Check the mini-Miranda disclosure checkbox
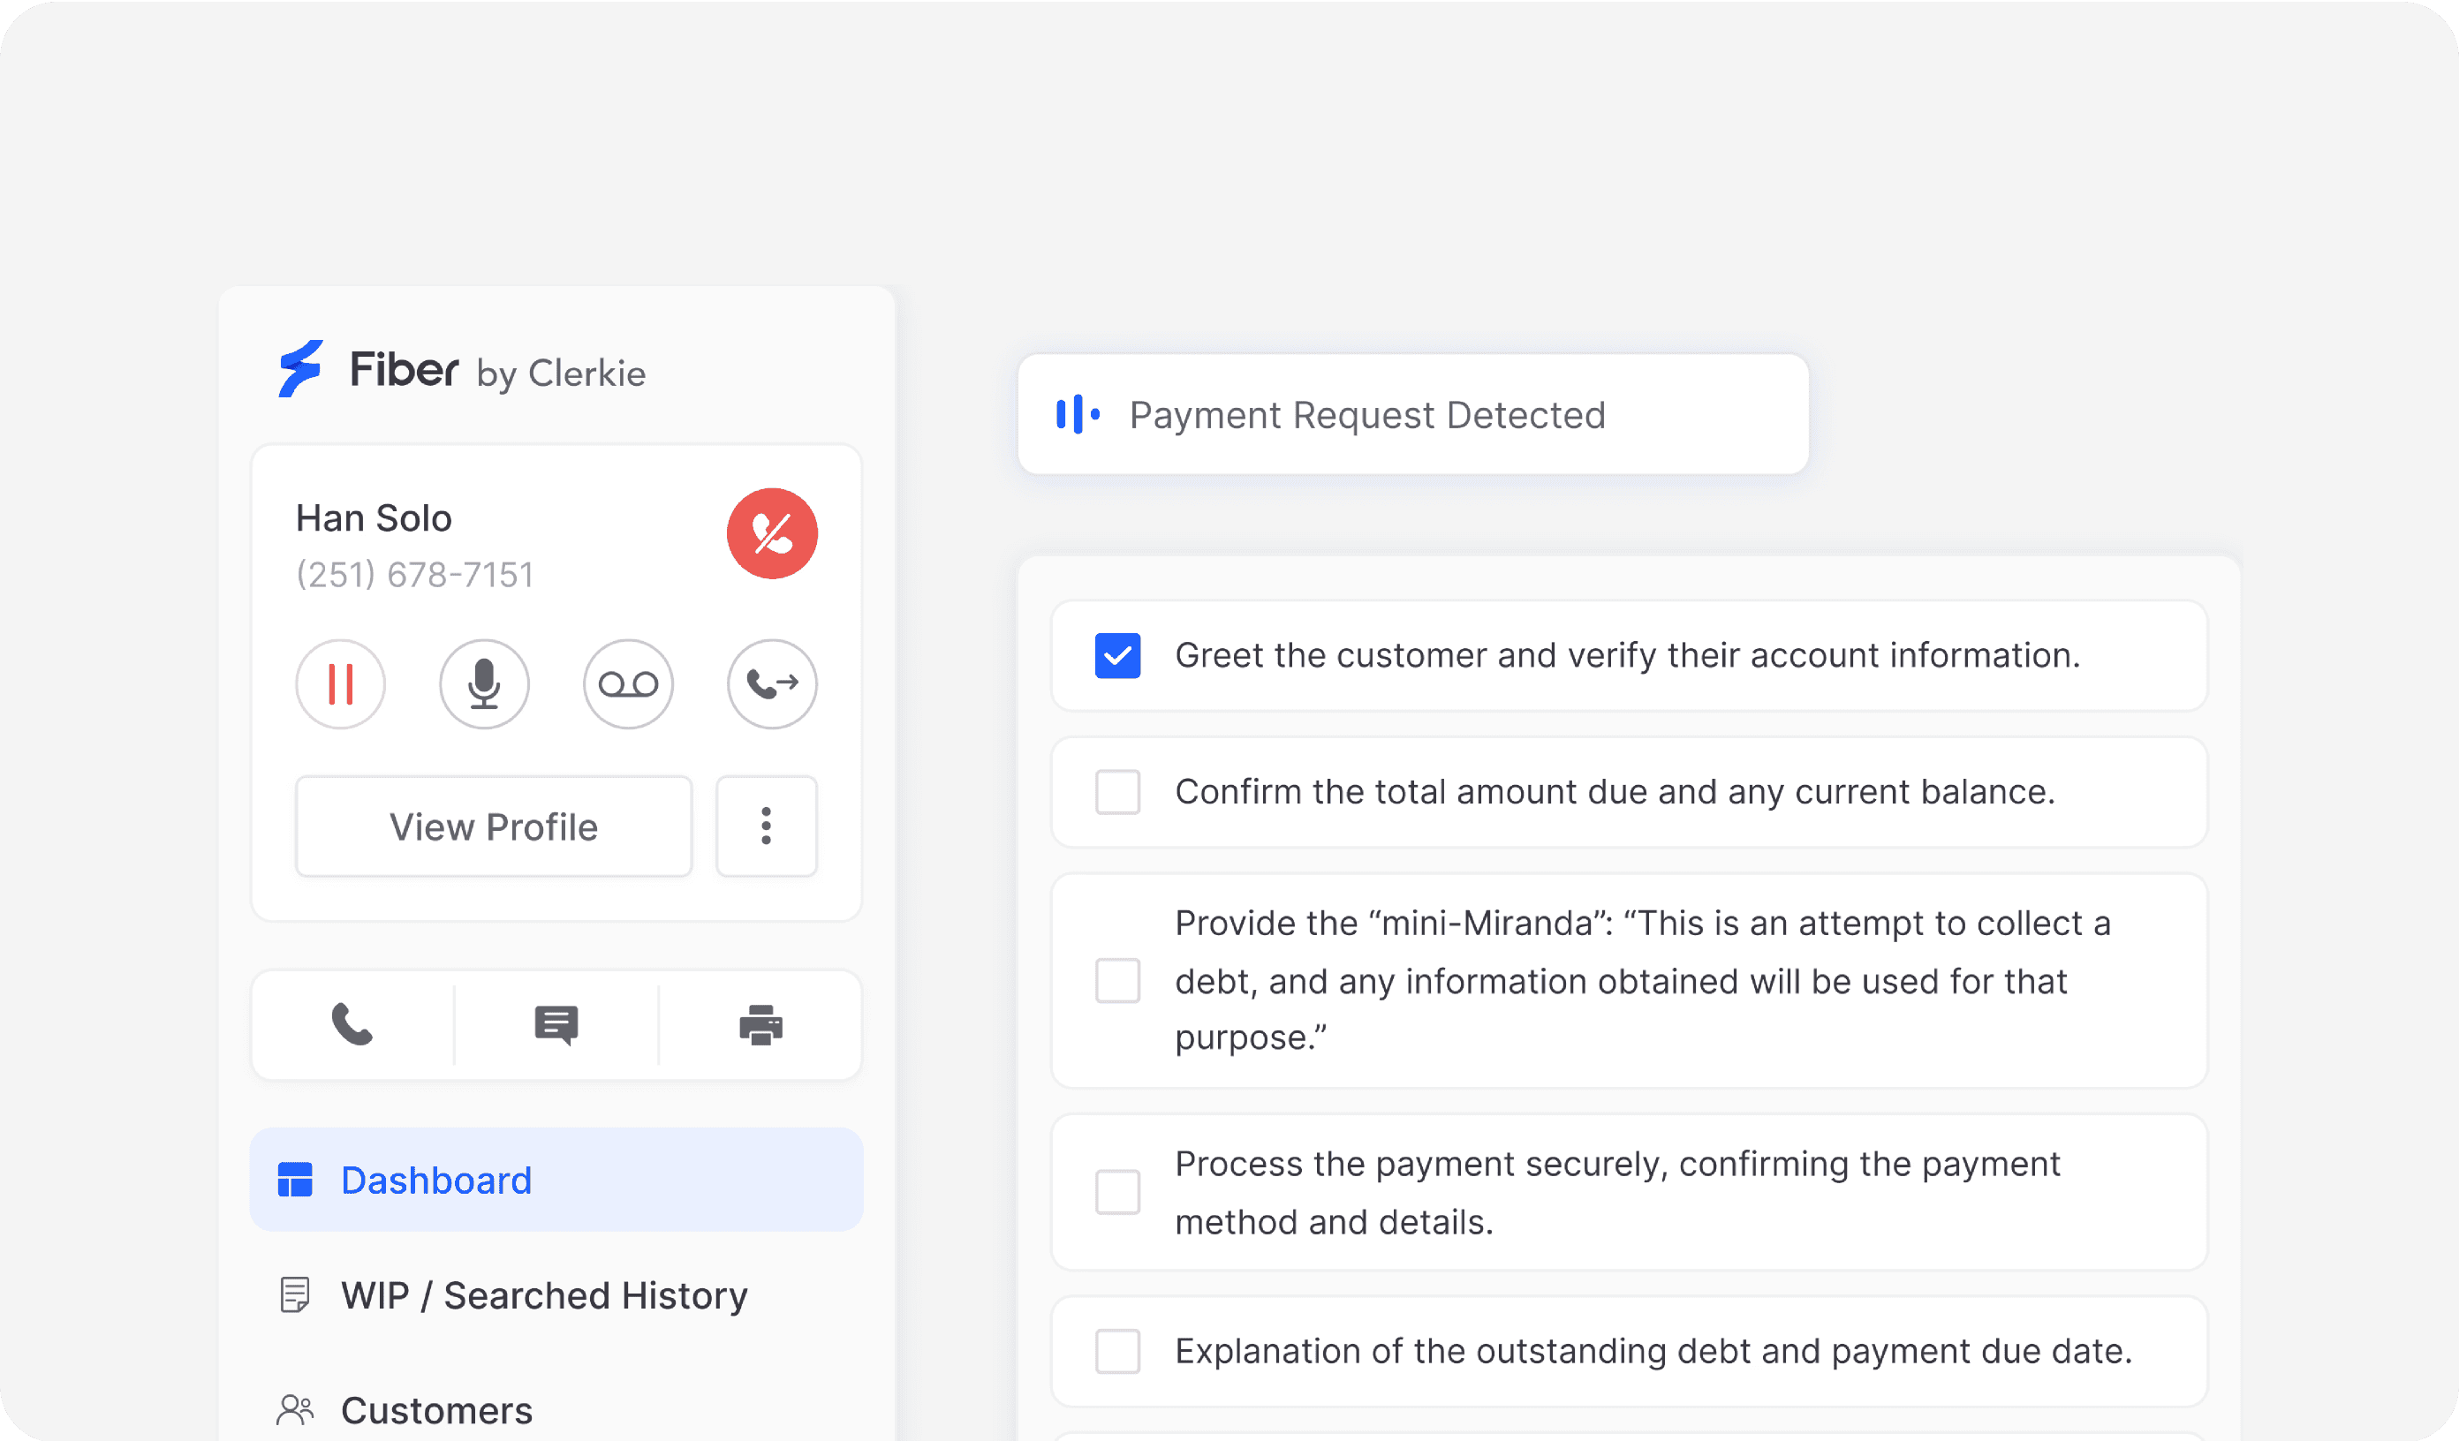2459x1441 pixels. 1117,980
